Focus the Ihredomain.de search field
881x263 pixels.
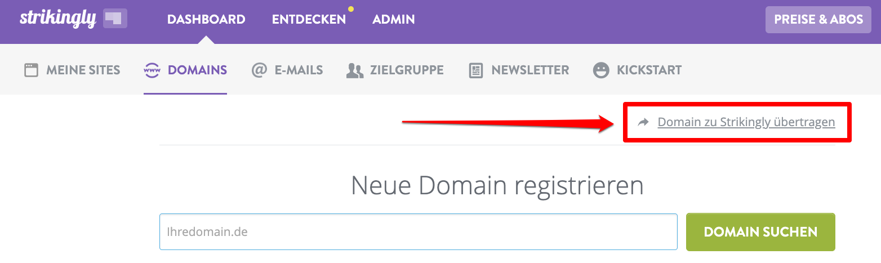tap(418, 231)
